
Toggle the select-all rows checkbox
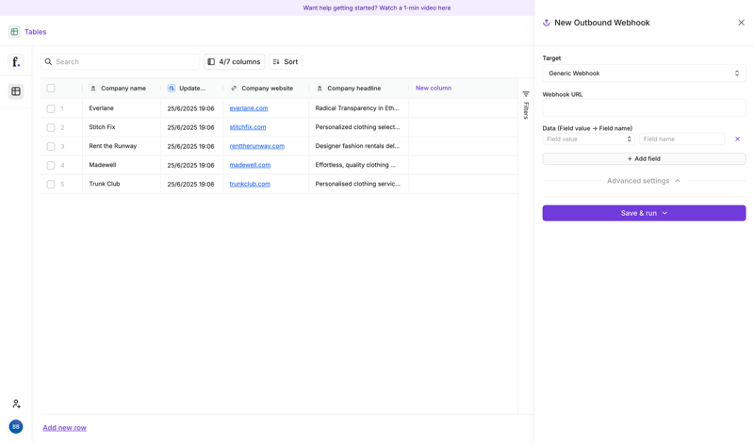point(51,88)
